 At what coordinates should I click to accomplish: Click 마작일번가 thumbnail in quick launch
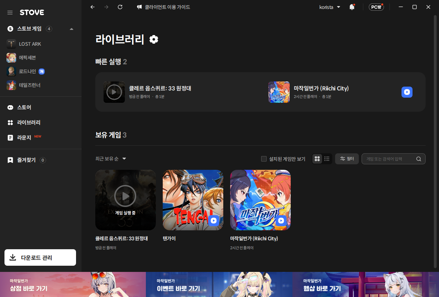click(x=279, y=92)
